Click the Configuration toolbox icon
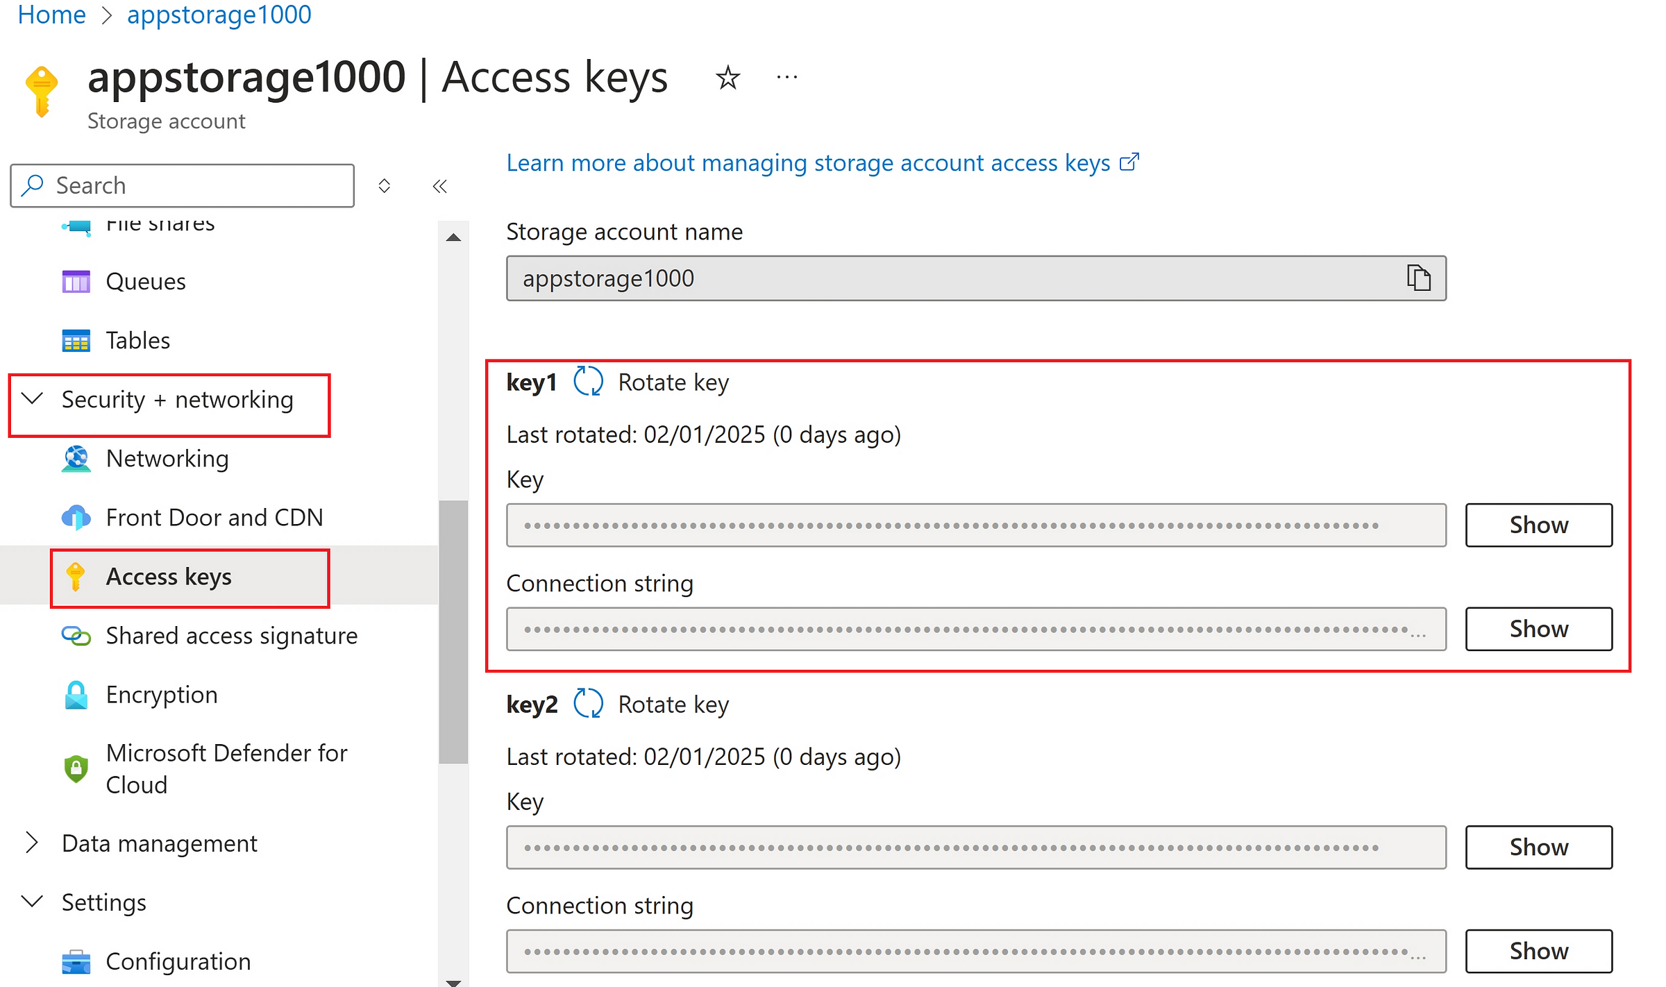 76,961
